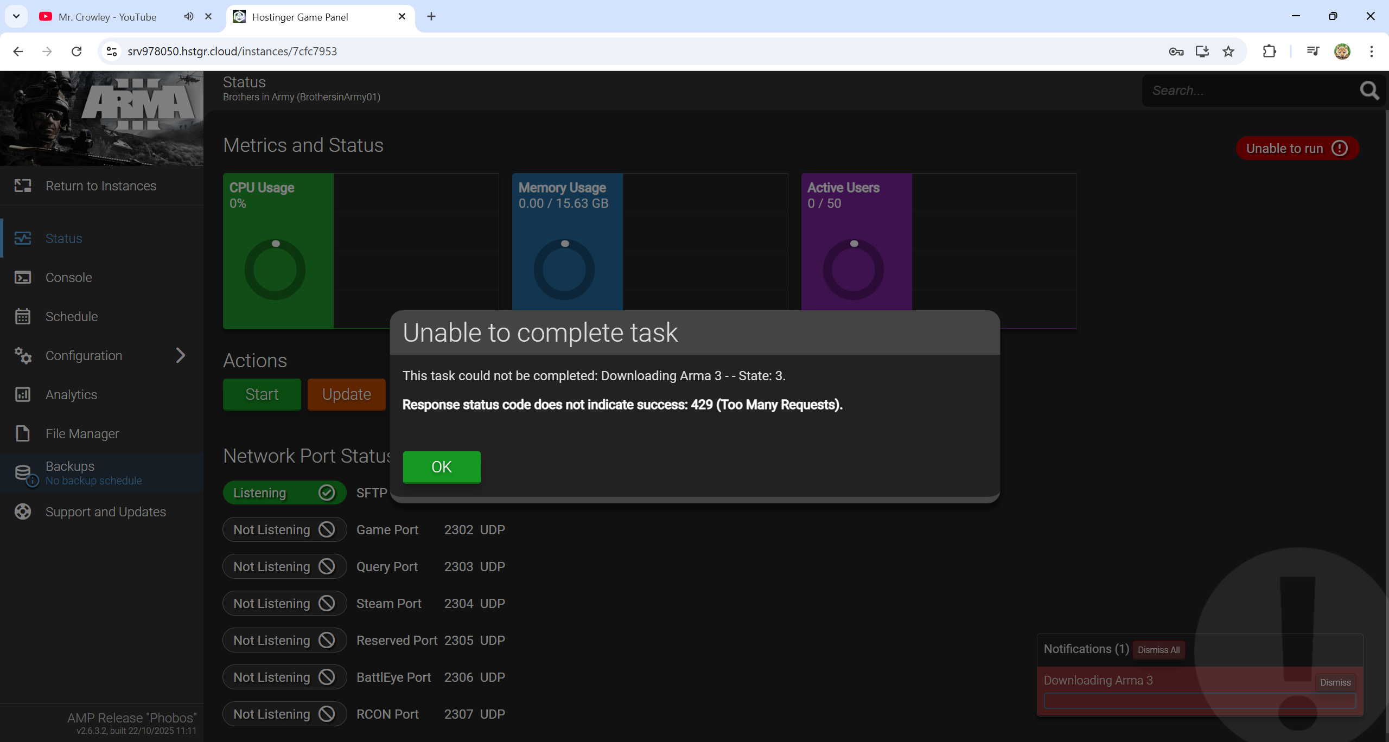This screenshot has width=1389, height=742.
Task: Dismiss All notifications
Action: click(x=1158, y=650)
